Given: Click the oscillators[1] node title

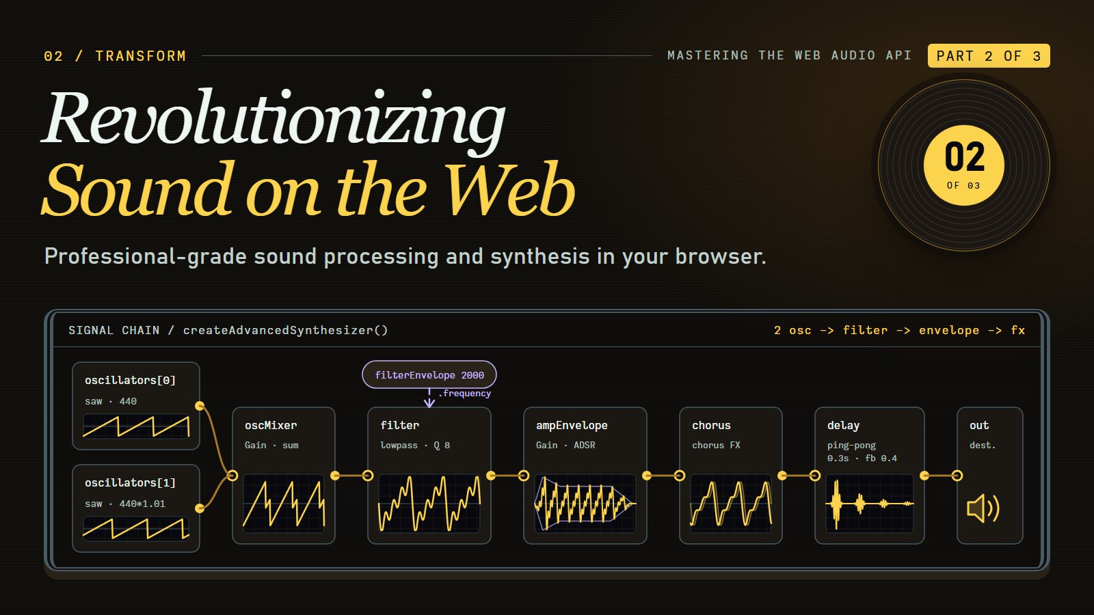Looking at the screenshot, I should [x=131, y=482].
